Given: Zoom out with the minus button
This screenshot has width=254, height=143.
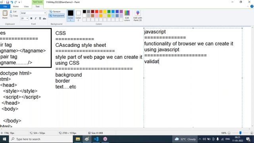Looking at the screenshot, I should [x=229, y=133].
